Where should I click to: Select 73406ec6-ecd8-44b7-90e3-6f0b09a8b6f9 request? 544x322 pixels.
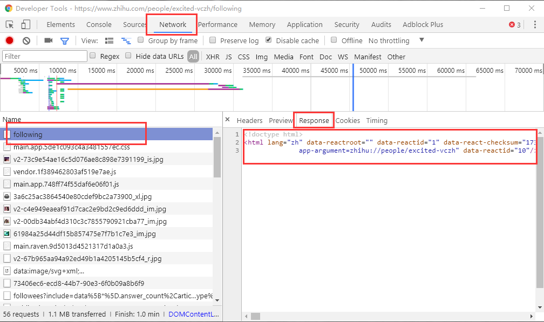[x=106, y=283]
